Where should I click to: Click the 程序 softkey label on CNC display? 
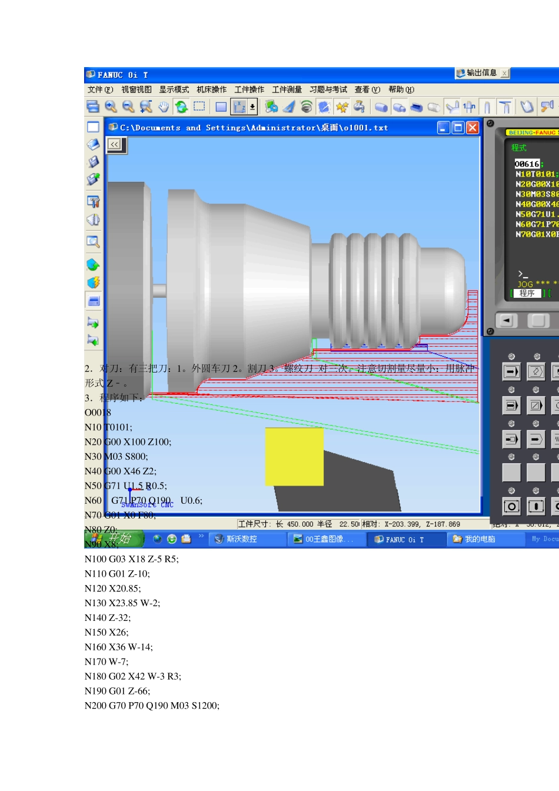pos(527,293)
